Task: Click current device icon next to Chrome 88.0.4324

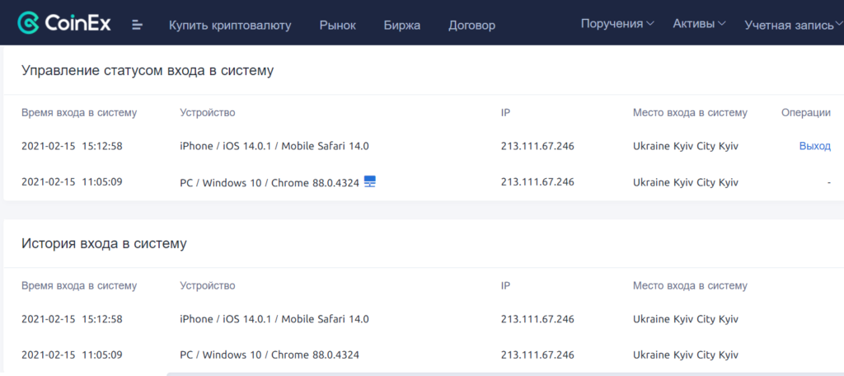Action: tap(370, 181)
